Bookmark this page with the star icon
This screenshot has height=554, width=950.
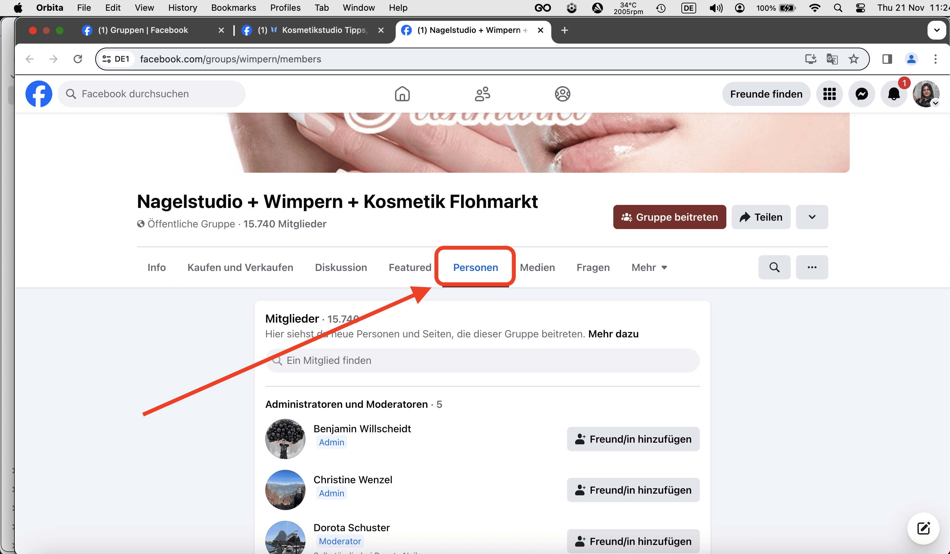click(853, 59)
